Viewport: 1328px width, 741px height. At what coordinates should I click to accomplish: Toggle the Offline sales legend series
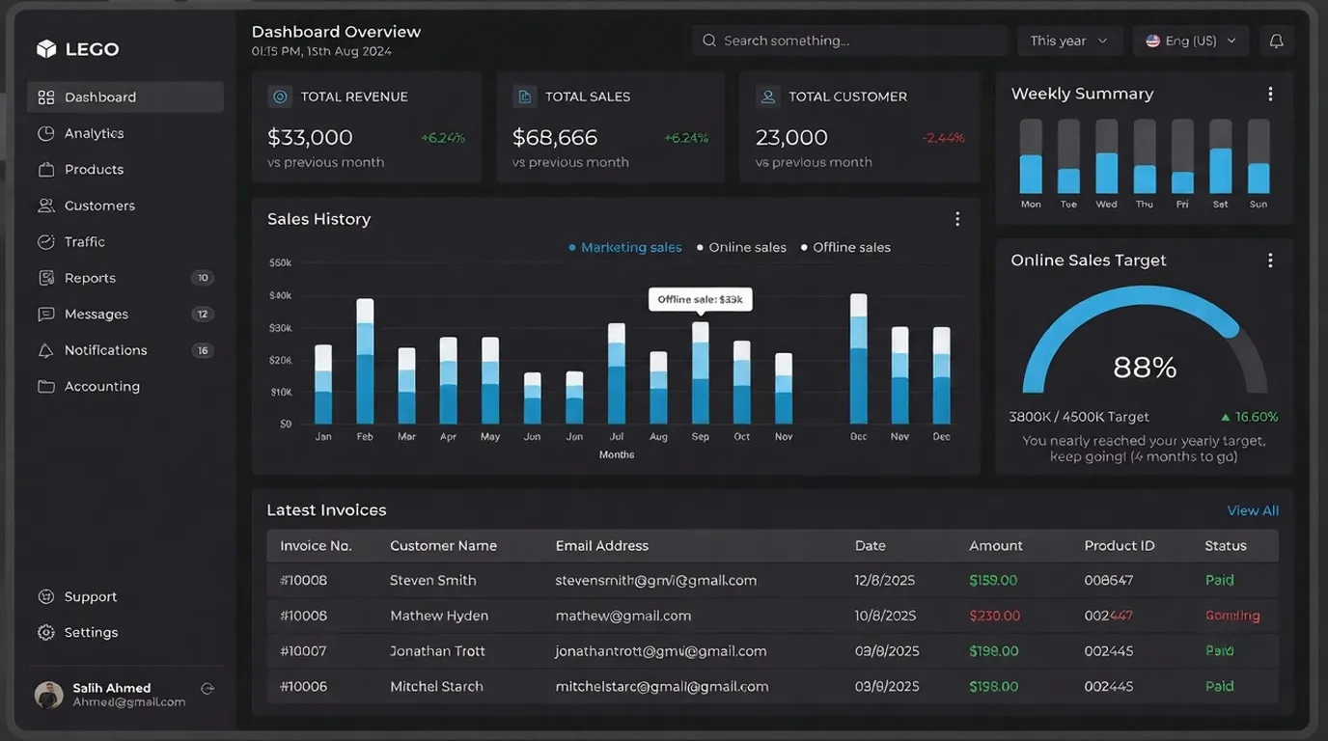click(x=845, y=248)
